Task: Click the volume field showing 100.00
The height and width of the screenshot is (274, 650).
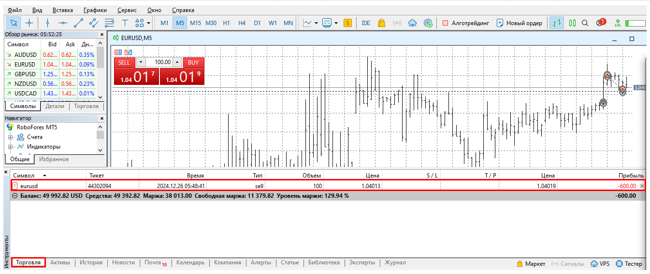Action: tap(159, 62)
